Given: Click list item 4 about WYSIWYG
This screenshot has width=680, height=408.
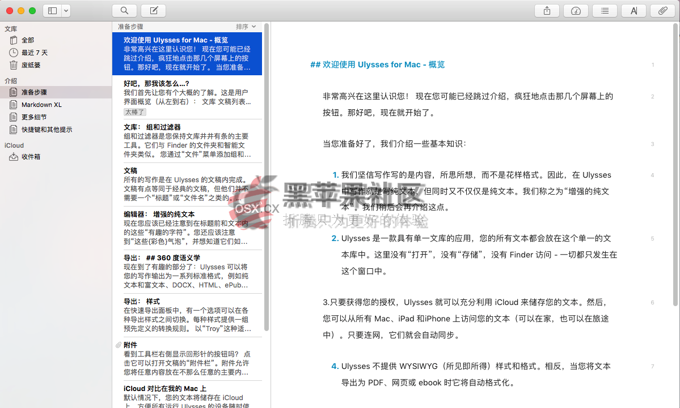Looking at the screenshot, I should [x=471, y=374].
